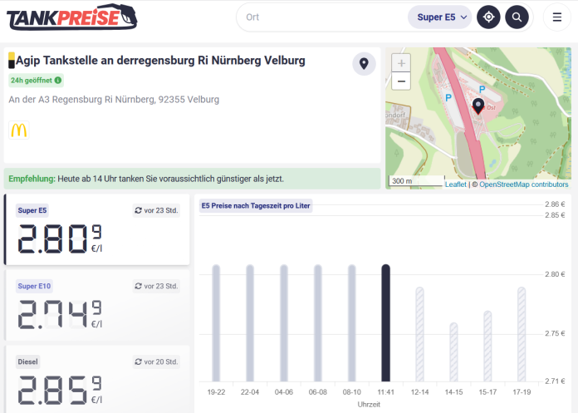Zoom out on the map
This screenshot has height=413, width=578.
point(401,81)
